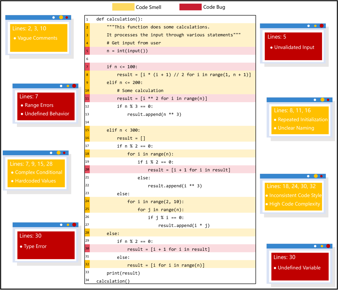Screen dimensions: 338x290
Task: Click the red dot on the Range Errors window
Action: click(74, 86)
